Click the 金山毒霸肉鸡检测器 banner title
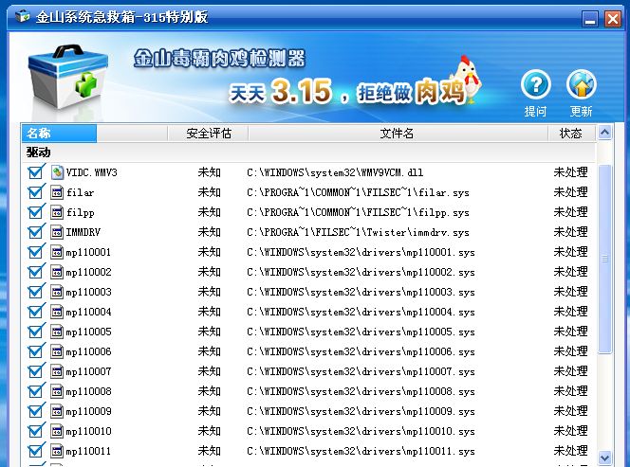The height and width of the screenshot is (467, 630). tap(219, 59)
